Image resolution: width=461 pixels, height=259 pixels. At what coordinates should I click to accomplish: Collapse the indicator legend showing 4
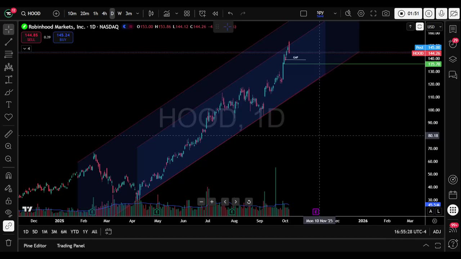[27, 49]
